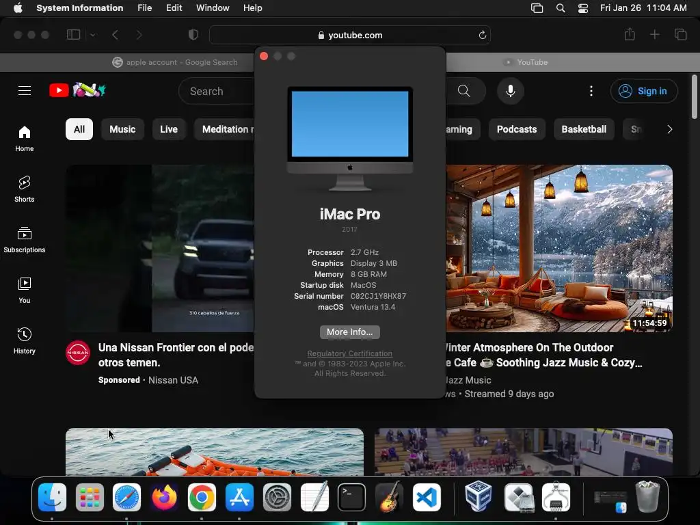
Task: Open Safari from the Dock
Action: click(126, 497)
